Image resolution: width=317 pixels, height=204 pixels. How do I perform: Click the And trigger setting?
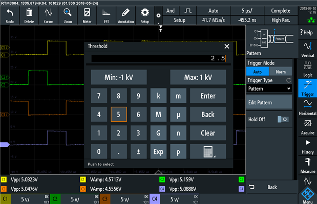click(x=171, y=11)
